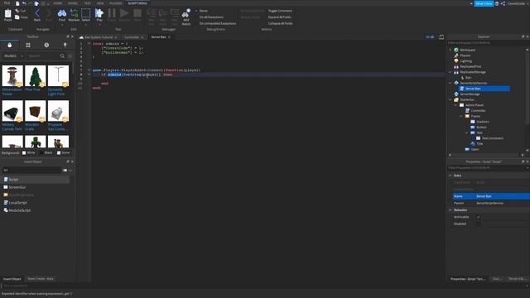Collapse the Frame node in Explorer

[x=461, y=116]
